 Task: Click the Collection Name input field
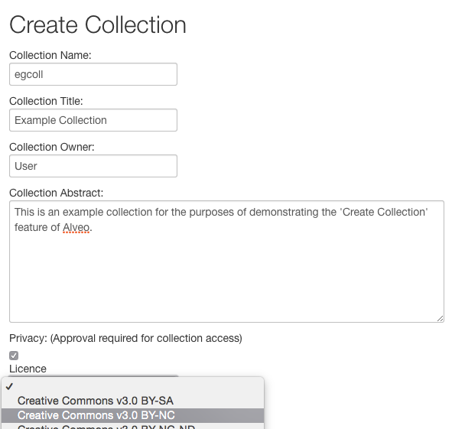93,74
